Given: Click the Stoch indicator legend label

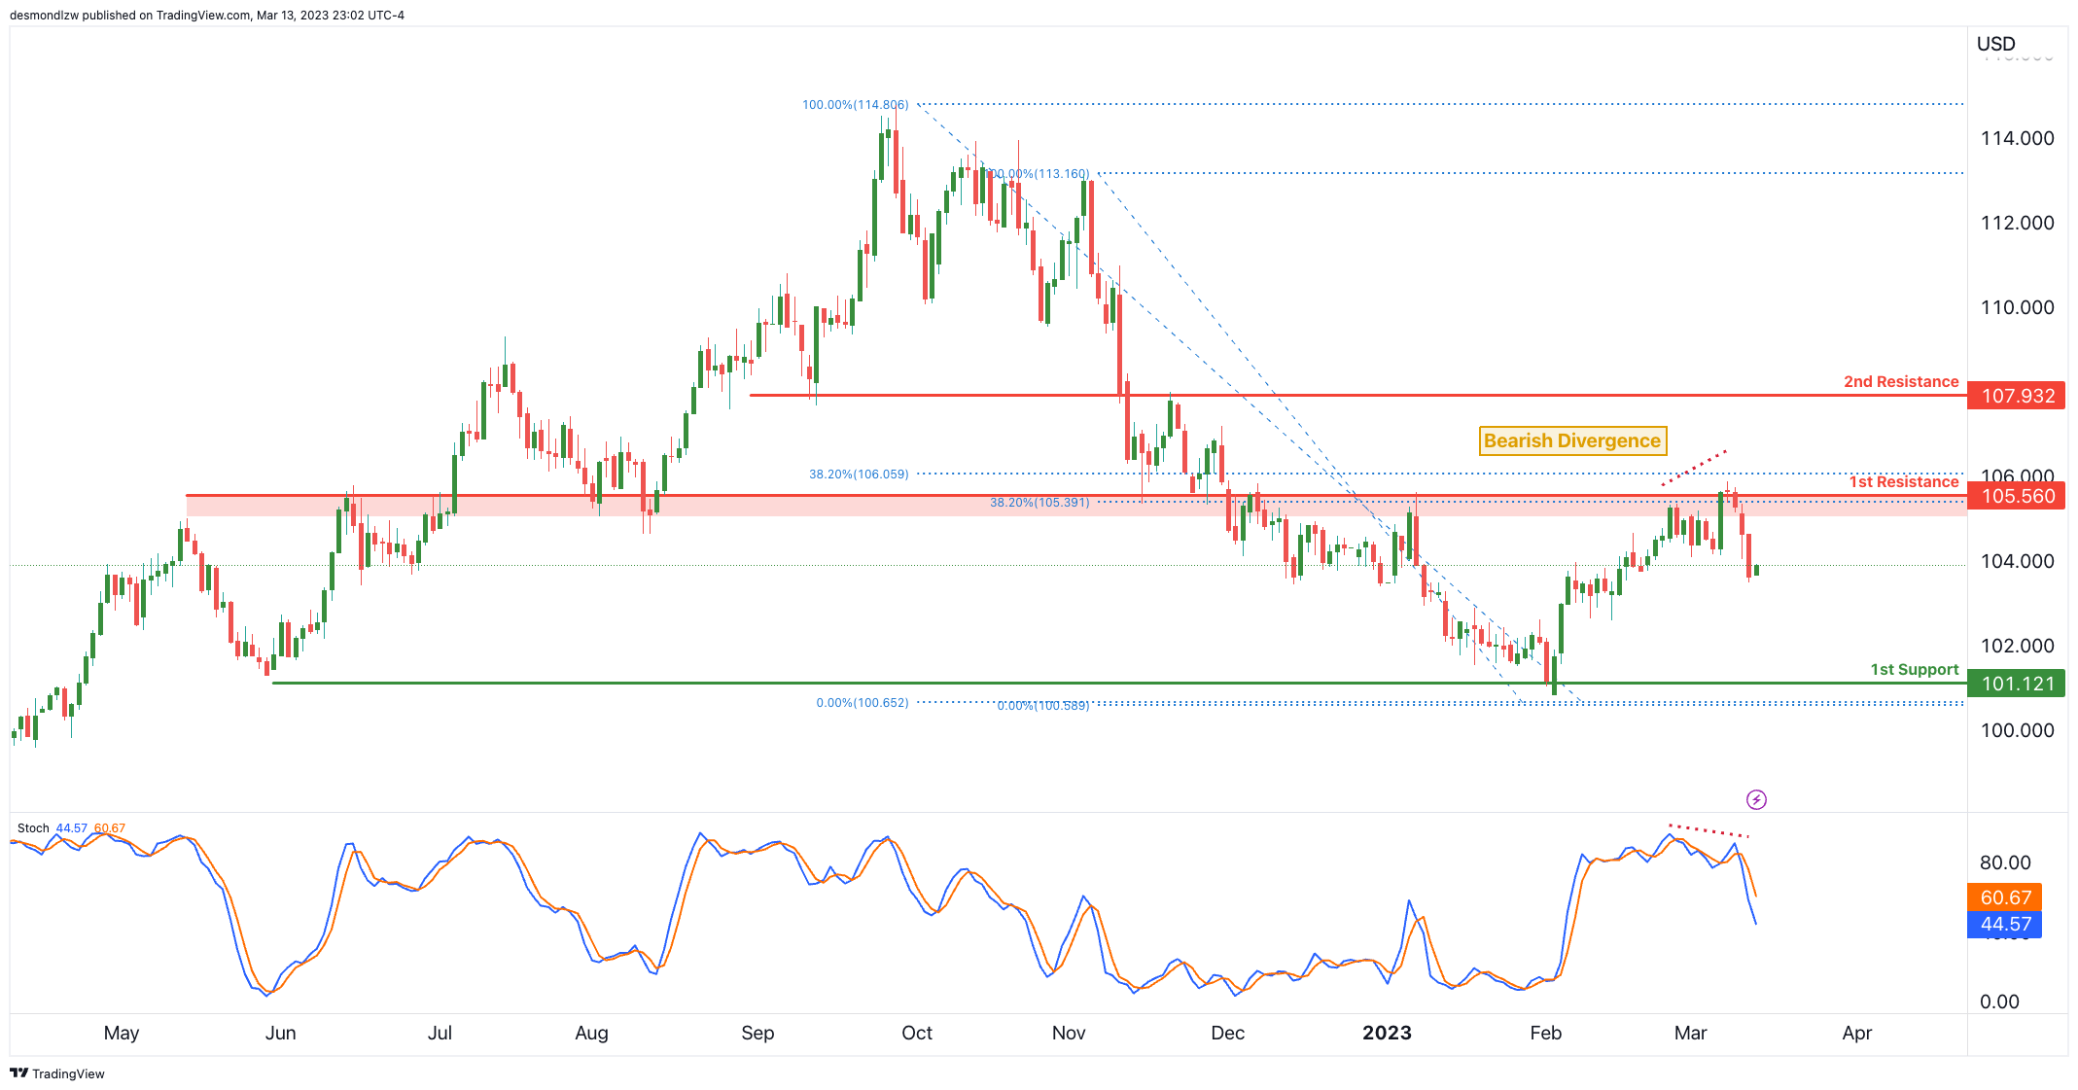Looking at the screenshot, I should [x=33, y=828].
